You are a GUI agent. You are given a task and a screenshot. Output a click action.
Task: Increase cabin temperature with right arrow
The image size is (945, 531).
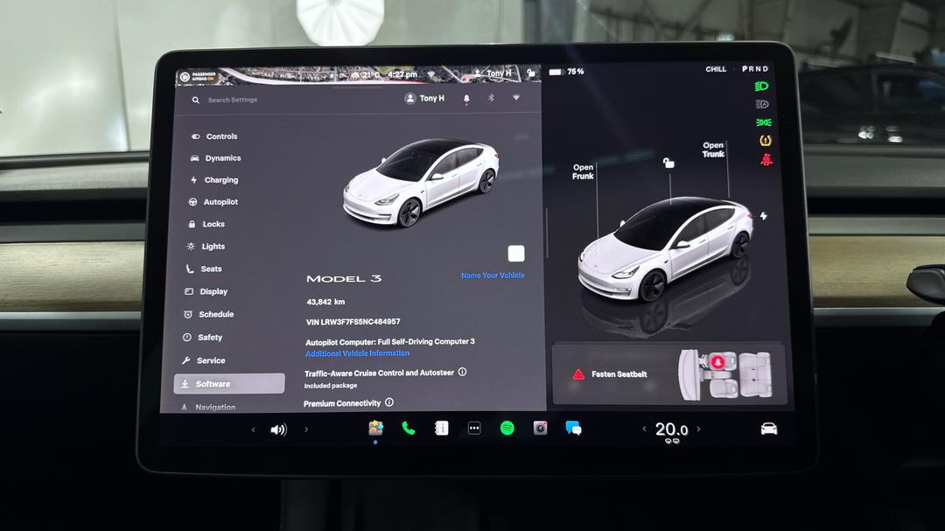pos(698,429)
